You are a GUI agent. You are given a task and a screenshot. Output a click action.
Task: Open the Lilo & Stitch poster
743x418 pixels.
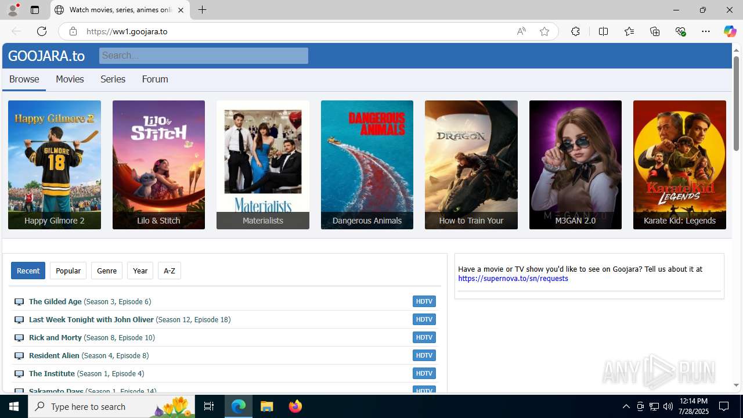tap(158, 165)
